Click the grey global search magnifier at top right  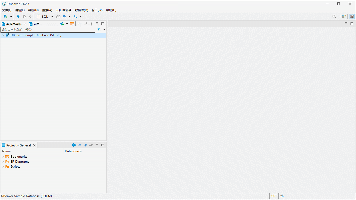334,16
